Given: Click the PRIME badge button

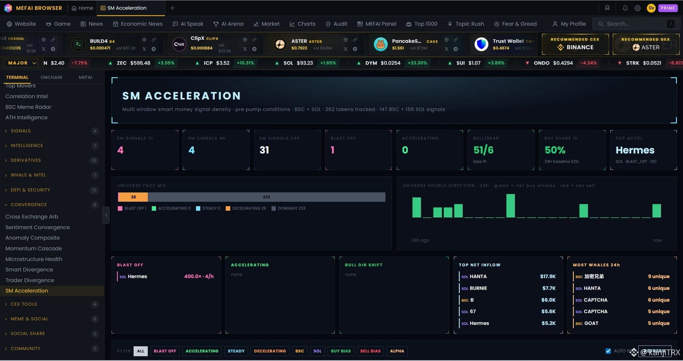Looking at the screenshot, I should pos(668,8).
